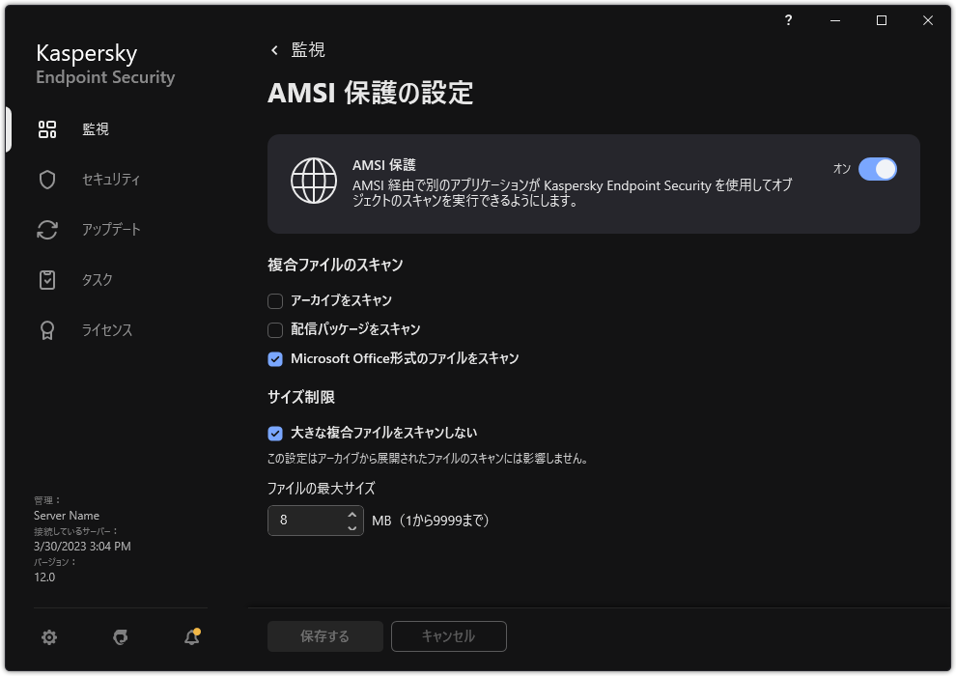956x676 pixels.
Task: Open notifications via the bell icon
Action: pos(190,637)
